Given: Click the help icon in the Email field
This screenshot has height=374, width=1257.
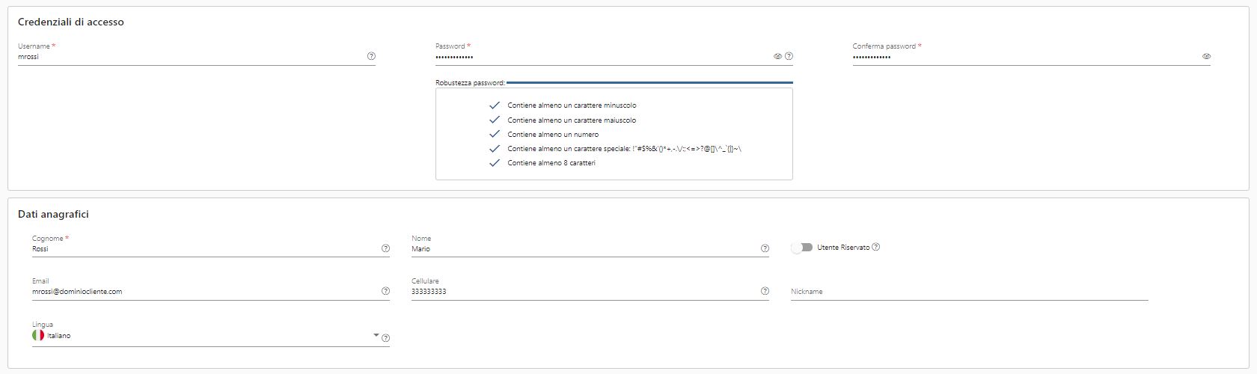Looking at the screenshot, I should point(386,291).
